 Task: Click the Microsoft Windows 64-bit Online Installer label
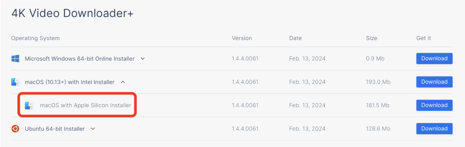click(x=80, y=59)
